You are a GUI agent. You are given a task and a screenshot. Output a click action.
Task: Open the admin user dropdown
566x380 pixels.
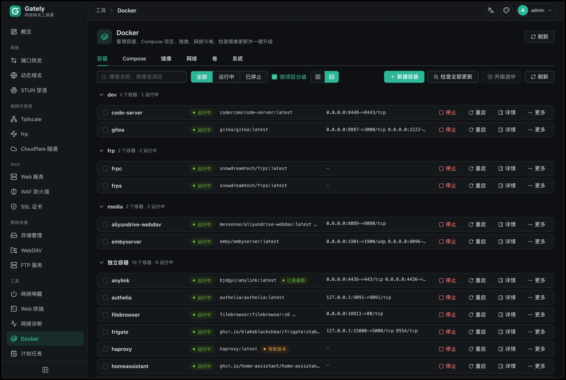pyautogui.click(x=536, y=10)
